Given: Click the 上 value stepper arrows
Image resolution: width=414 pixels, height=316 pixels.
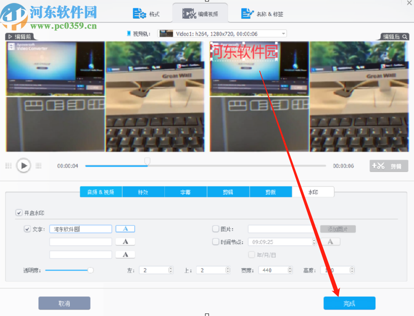Looking at the screenshot, I should coord(228,270).
